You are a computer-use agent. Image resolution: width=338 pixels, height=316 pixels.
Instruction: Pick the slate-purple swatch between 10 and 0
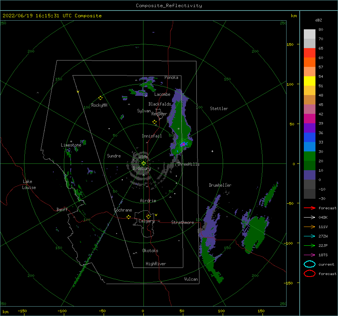(x=309, y=175)
